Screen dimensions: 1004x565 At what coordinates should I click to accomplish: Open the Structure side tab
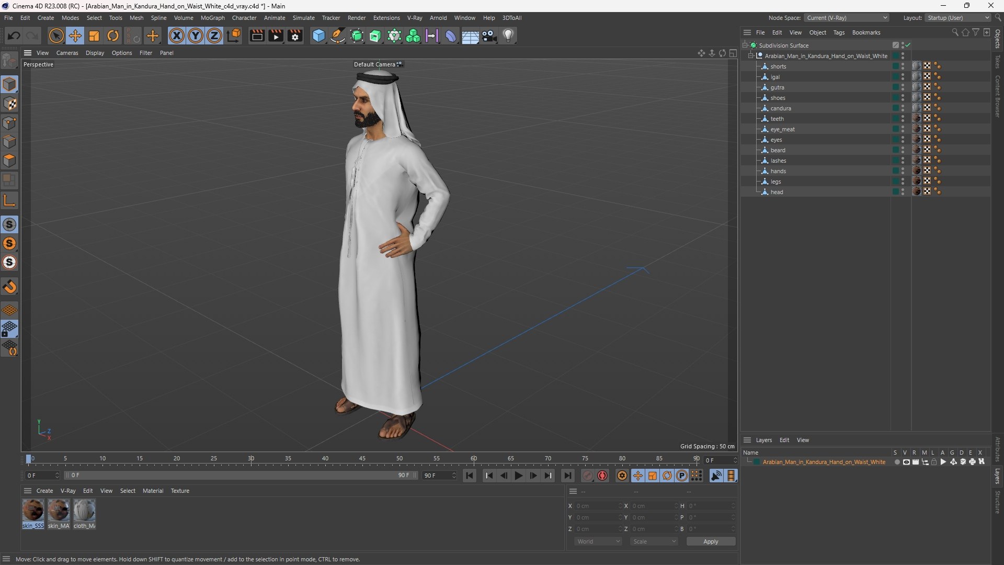pos(998,502)
